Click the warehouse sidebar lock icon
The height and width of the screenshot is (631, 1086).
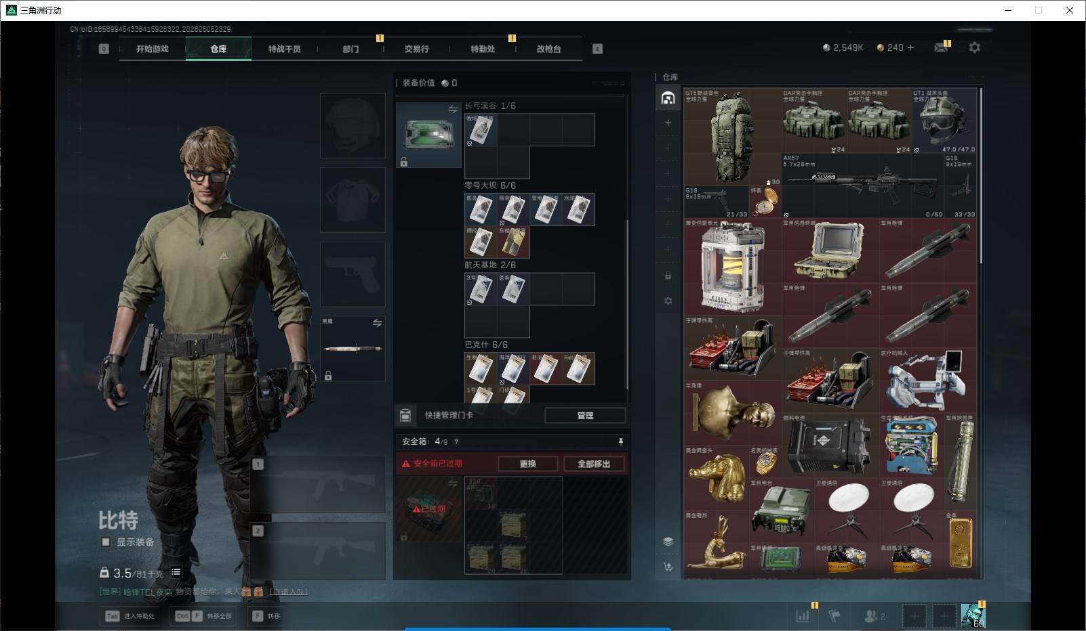[668, 276]
